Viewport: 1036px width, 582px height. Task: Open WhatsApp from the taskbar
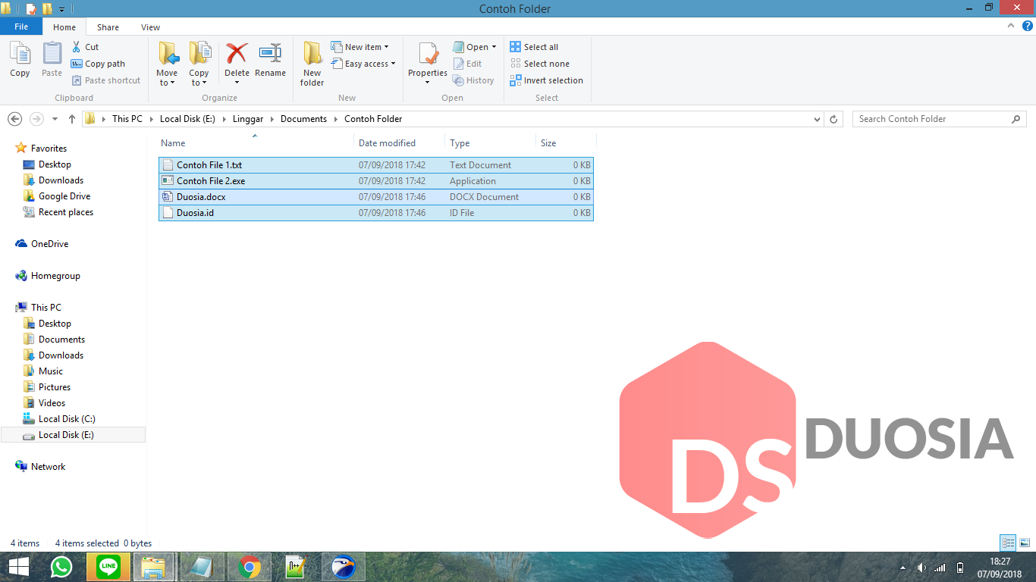coord(61,567)
